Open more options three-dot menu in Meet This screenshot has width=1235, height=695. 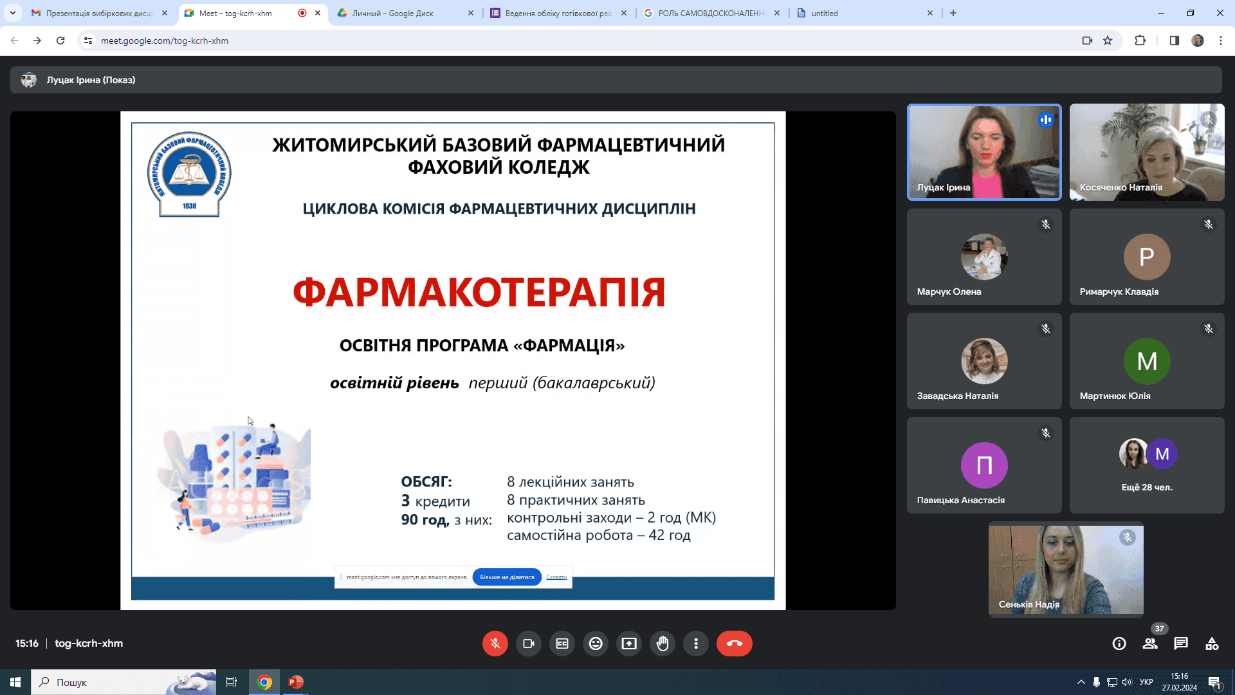click(696, 644)
